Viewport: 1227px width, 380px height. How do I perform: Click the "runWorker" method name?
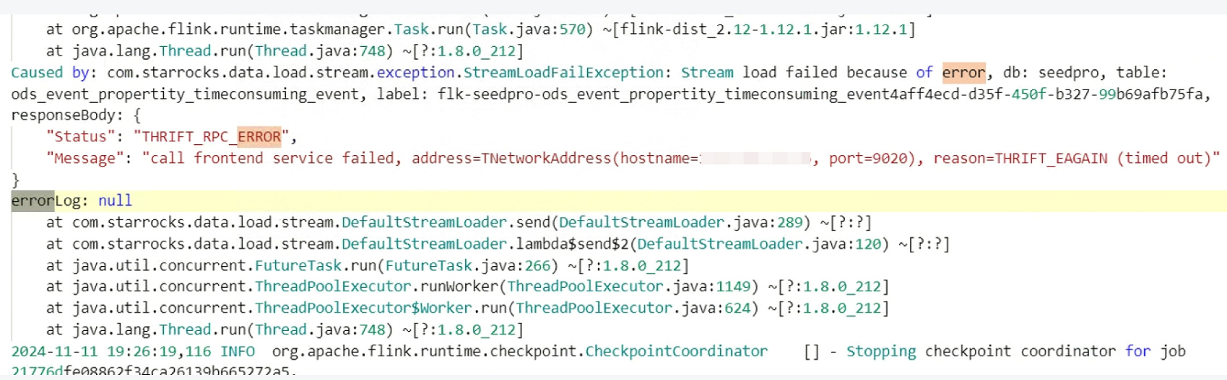pyautogui.click(x=459, y=287)
